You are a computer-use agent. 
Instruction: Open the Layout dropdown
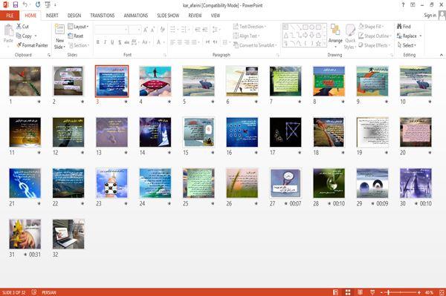[x=78, y=27]
